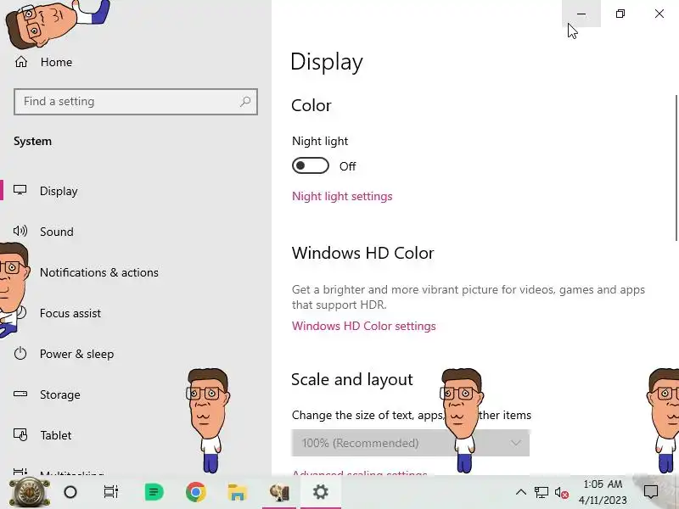Image resolution: width=679 pixels, height=509 pixels.
Task: Launch Google Chrome from taskbar
Action: pyautogui.click(x=196, y=492)
